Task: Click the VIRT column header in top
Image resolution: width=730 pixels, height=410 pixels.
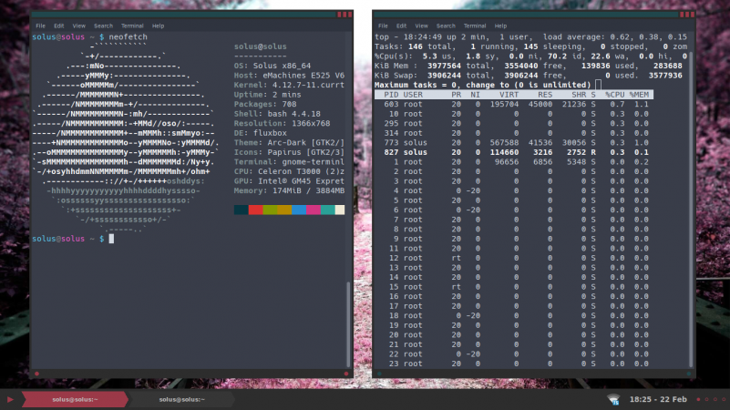Action: tap(509, 95)
